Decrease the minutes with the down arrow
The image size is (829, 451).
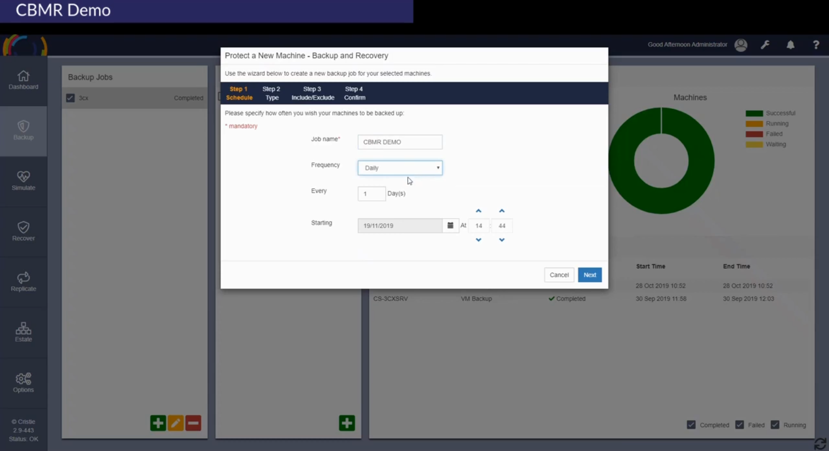coord(502,240)
